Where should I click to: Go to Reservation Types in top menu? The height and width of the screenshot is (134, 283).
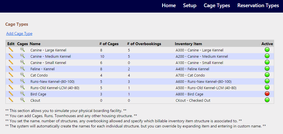pos(258,5)
